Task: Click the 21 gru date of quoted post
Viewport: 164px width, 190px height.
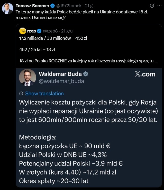Action: [x=67, y=31]
